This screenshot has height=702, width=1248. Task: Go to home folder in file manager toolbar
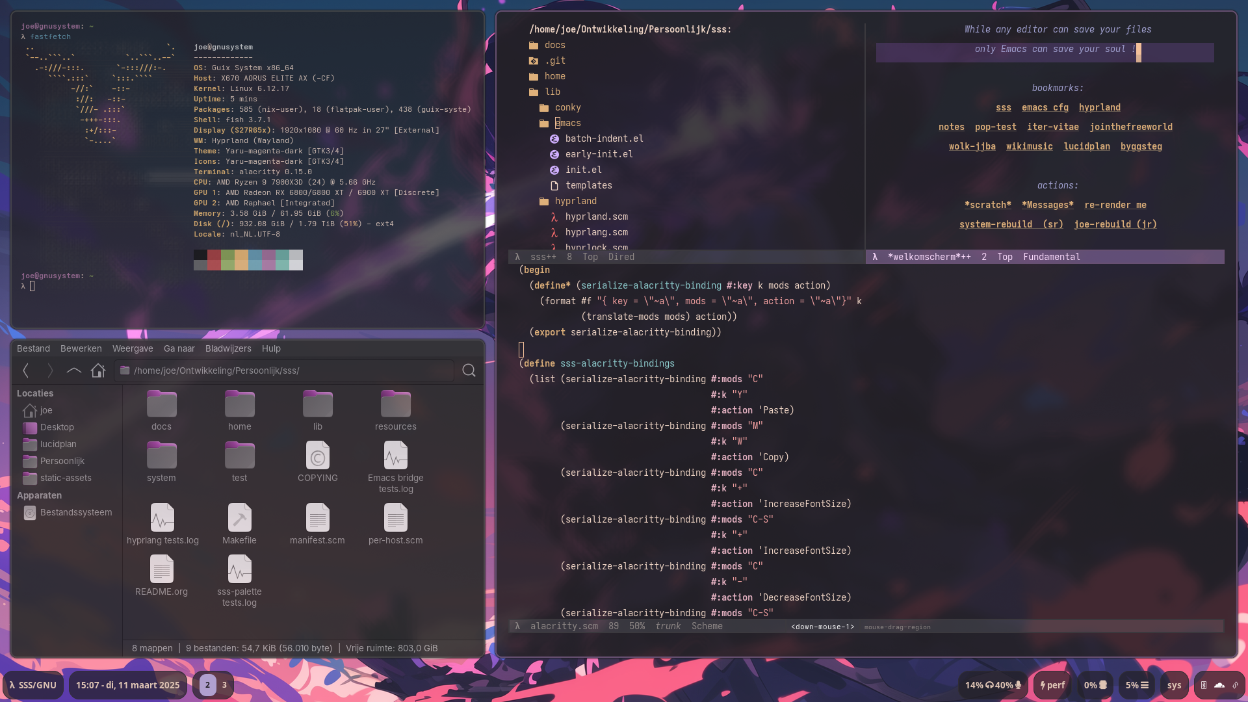pyautogui.click(x=98, y=370)
